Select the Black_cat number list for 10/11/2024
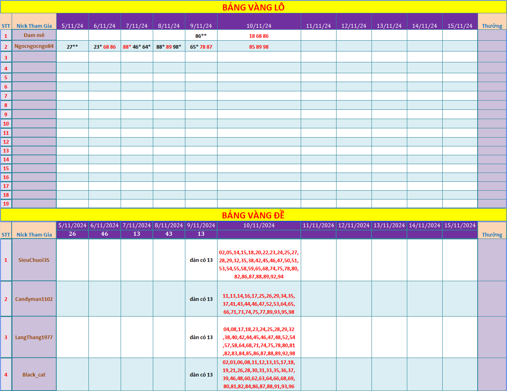 point(259,374)
